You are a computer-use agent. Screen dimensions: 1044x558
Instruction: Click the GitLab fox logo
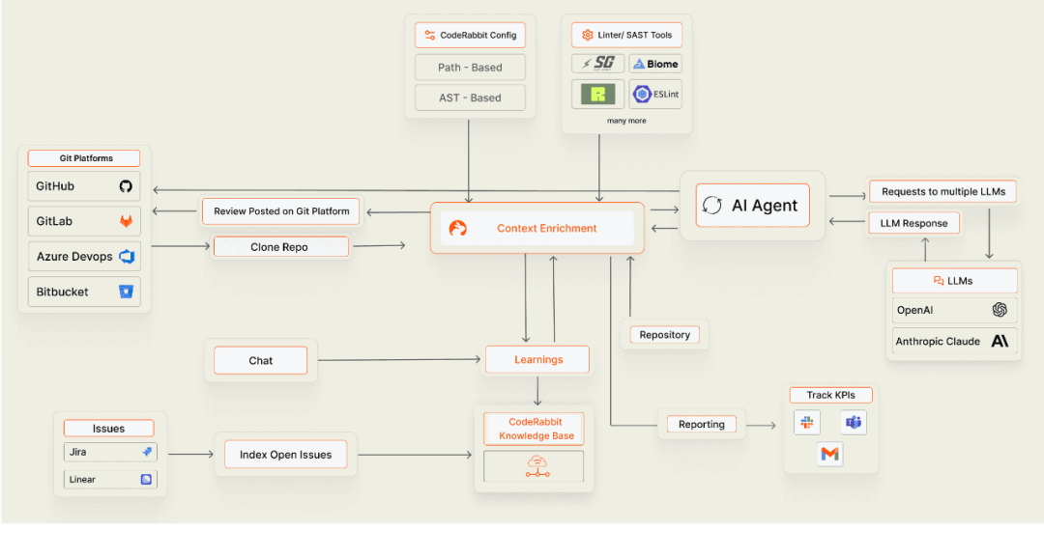tap(126, 221)
